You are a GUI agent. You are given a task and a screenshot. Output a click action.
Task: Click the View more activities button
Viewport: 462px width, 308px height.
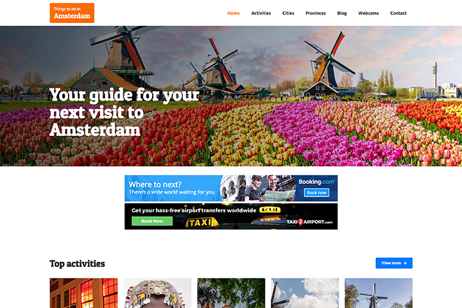coord(394,263)
